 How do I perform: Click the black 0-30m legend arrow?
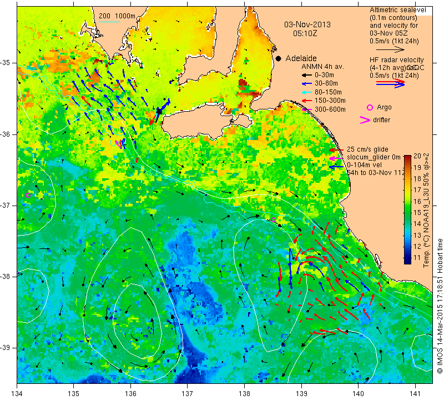click(x=306, y=76)
